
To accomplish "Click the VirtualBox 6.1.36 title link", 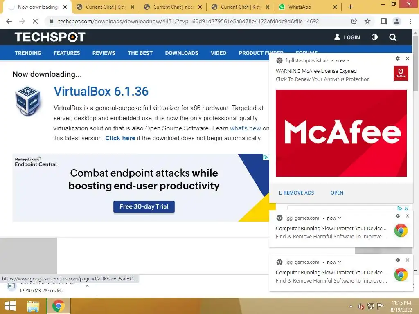I will (101, 92).
